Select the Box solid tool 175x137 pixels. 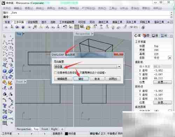[5, 71]
